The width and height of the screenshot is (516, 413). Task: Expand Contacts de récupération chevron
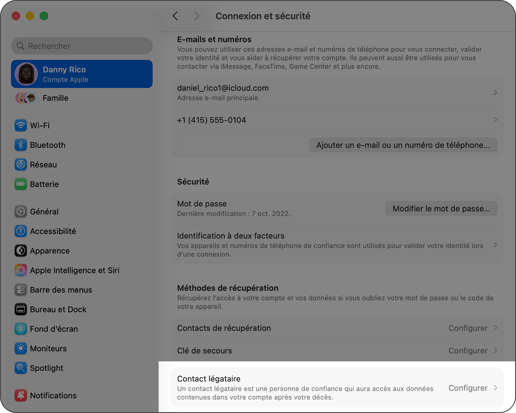495,328
